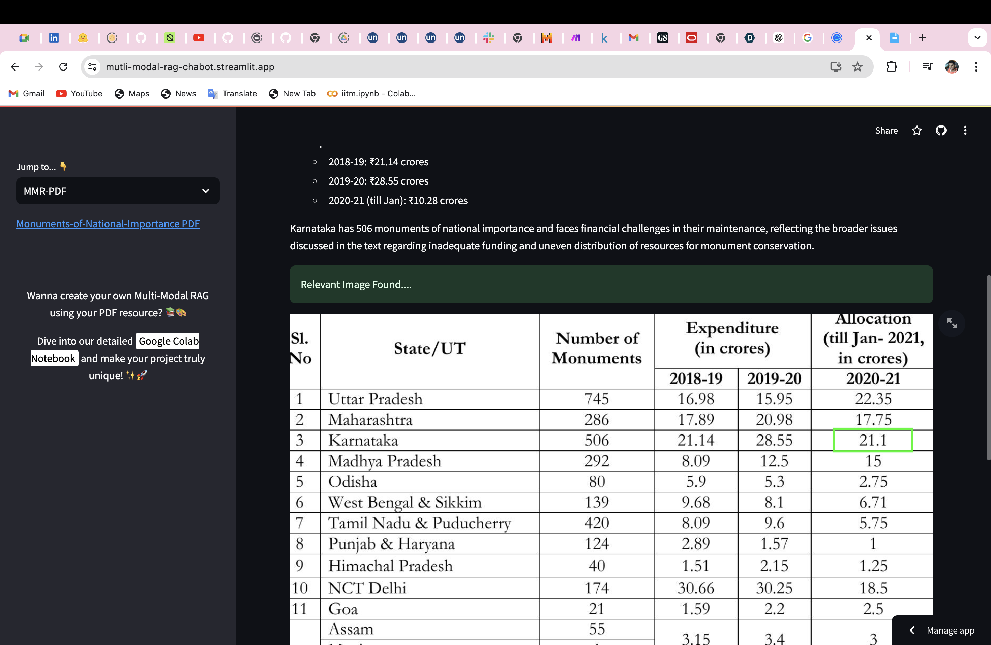The image size is (991, 645).
Task: Expand the three-dot menu of the Streamlit app
Action: (x=965, y=131)
